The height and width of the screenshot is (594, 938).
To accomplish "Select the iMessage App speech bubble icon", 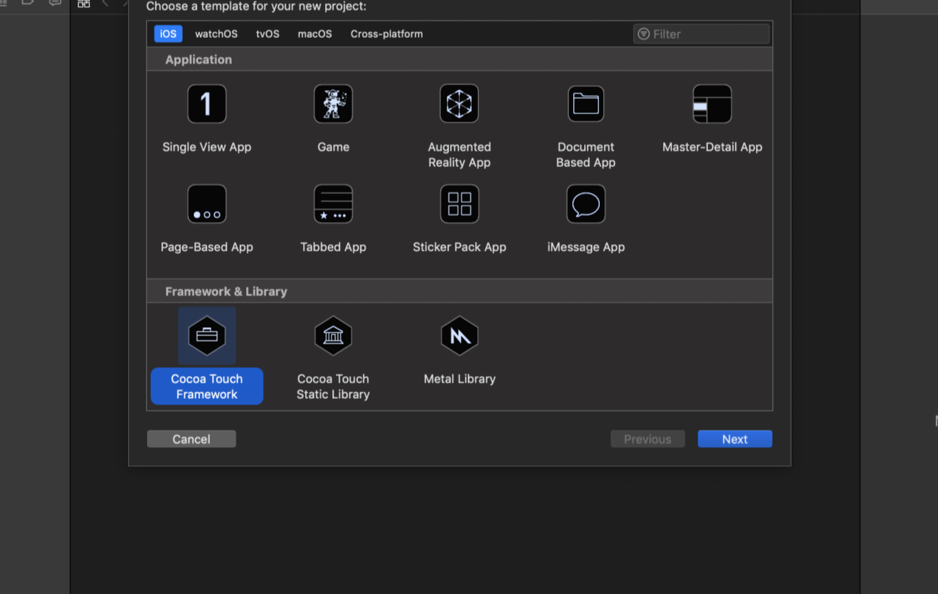I will coord(585,204).
